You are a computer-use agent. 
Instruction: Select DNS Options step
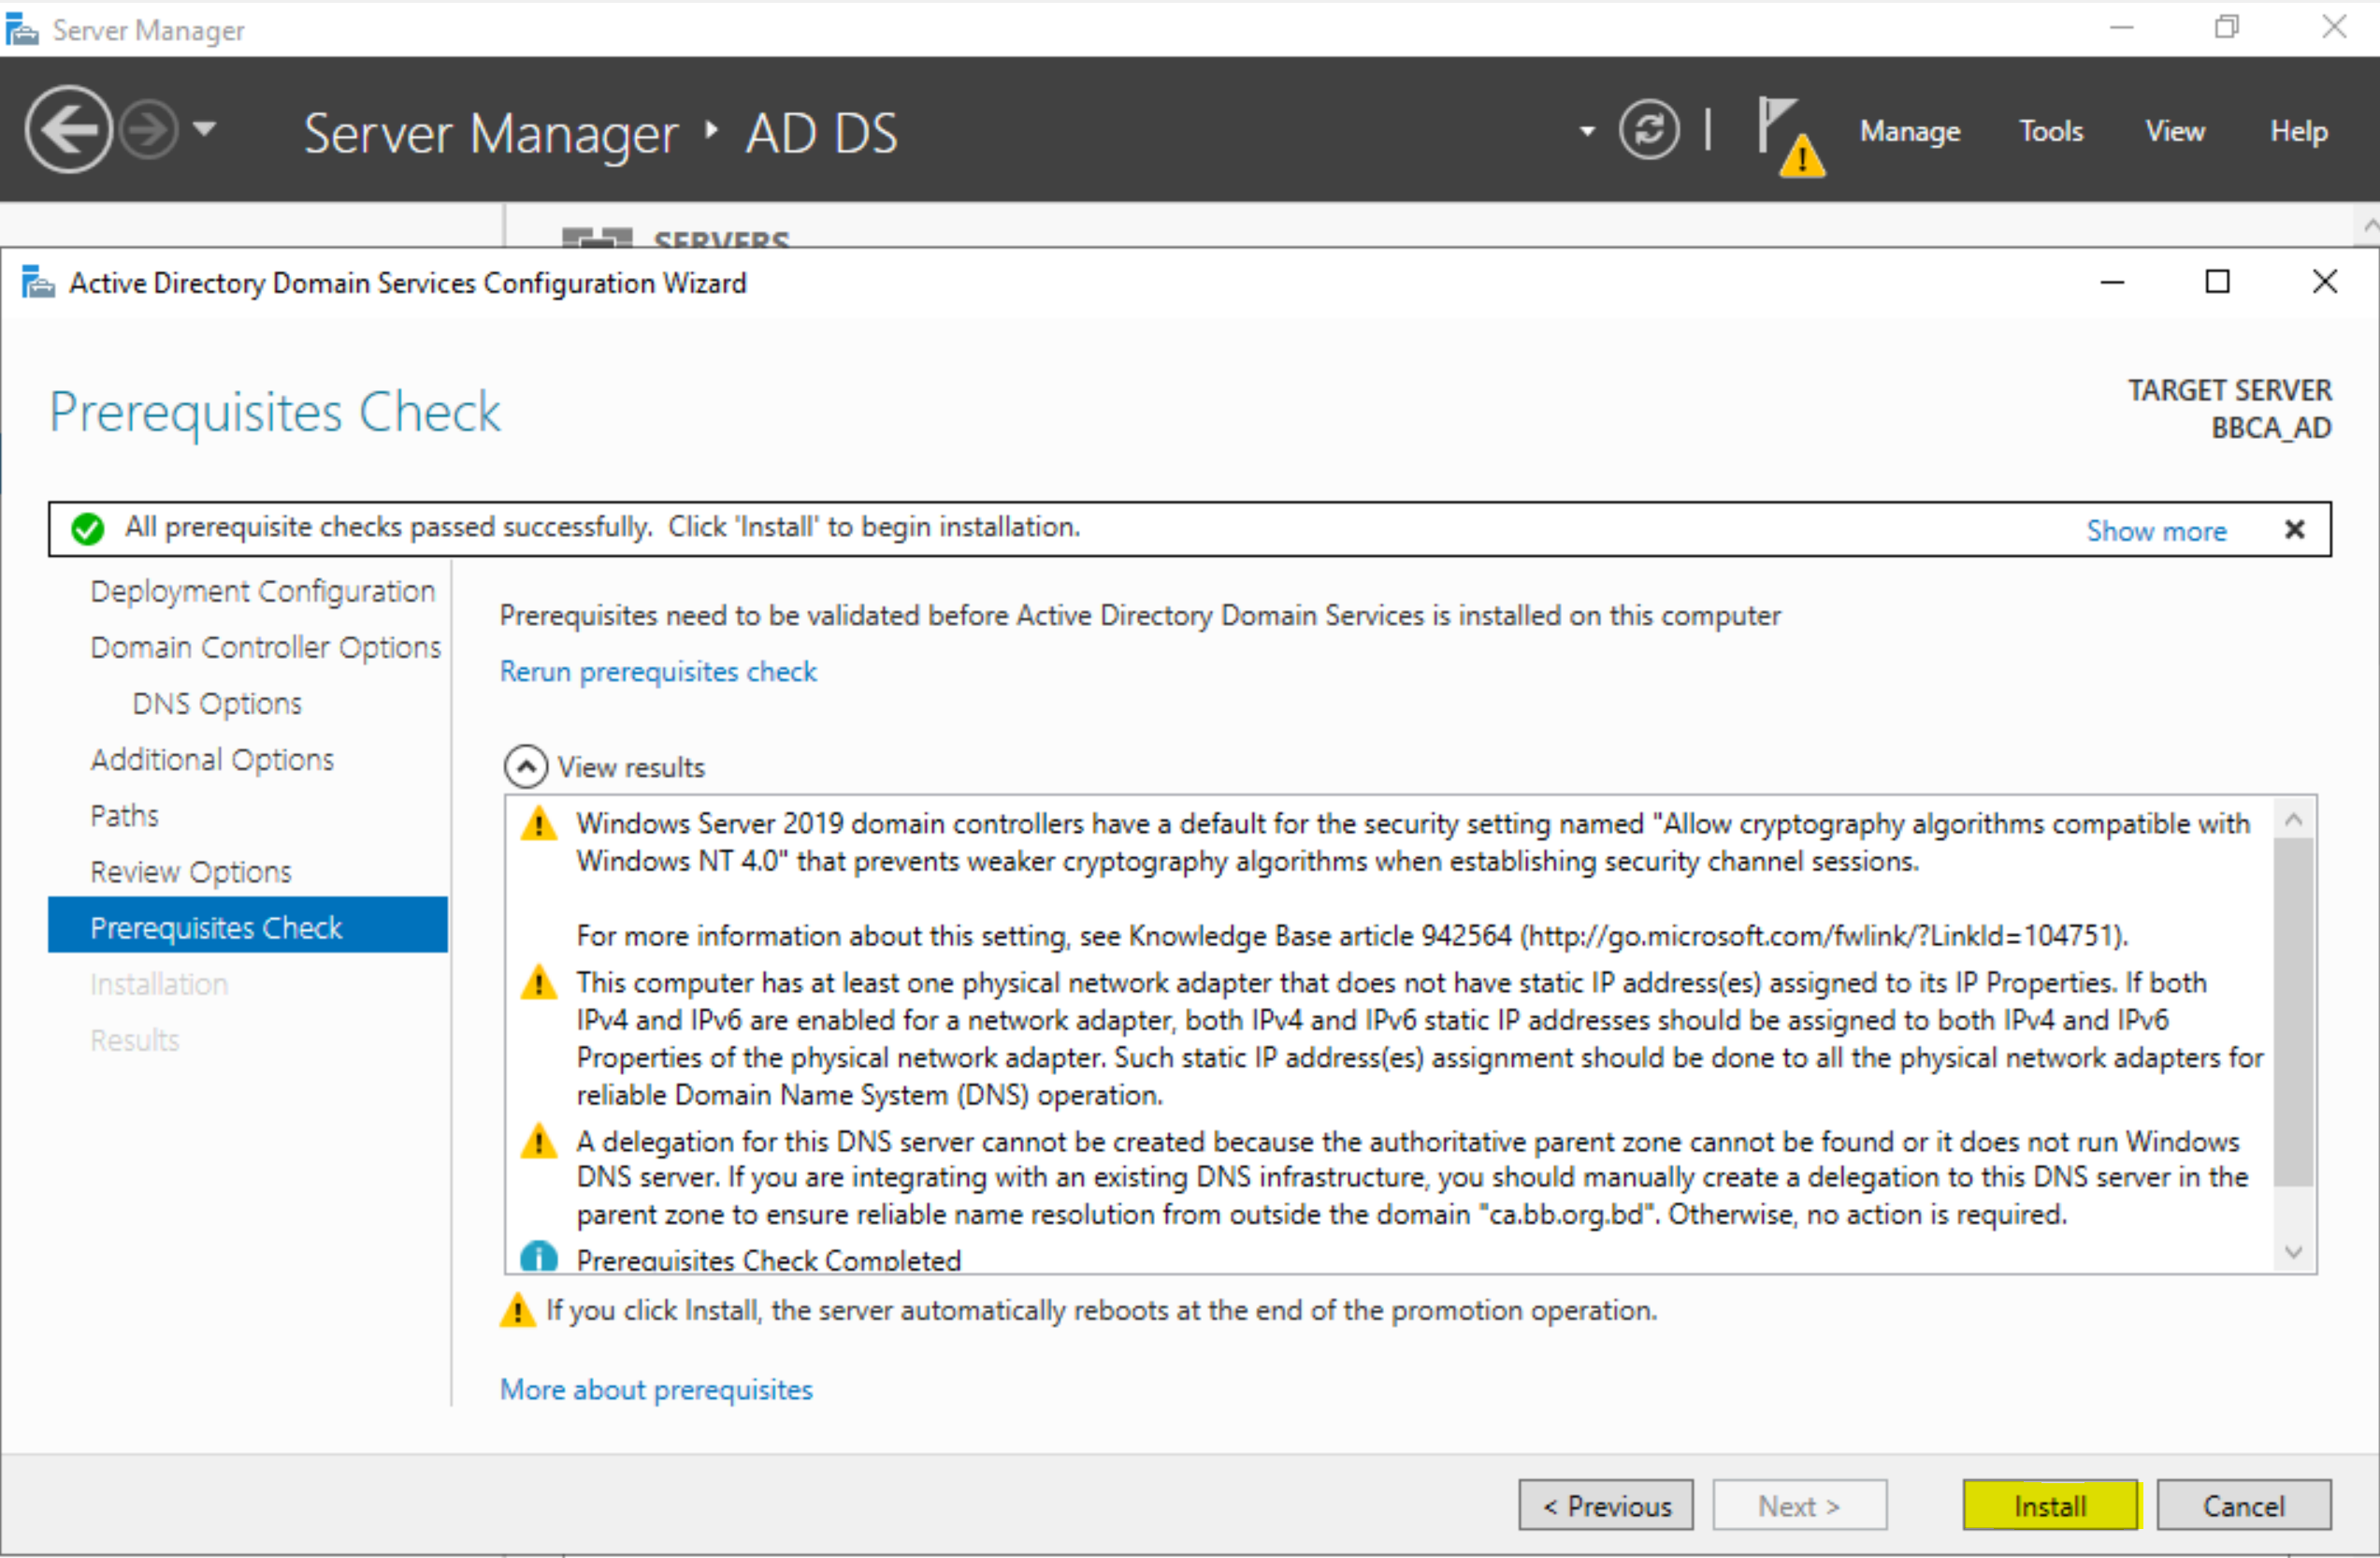click(217, 704)
